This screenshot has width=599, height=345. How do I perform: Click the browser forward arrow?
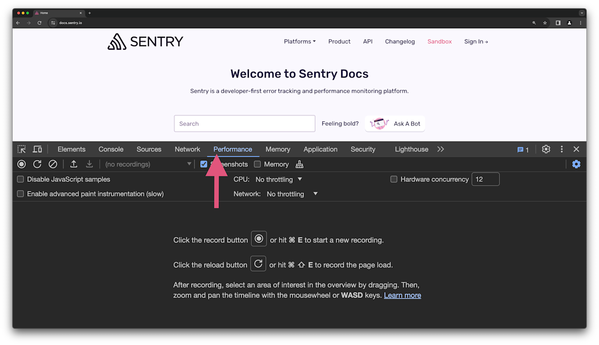29,23
